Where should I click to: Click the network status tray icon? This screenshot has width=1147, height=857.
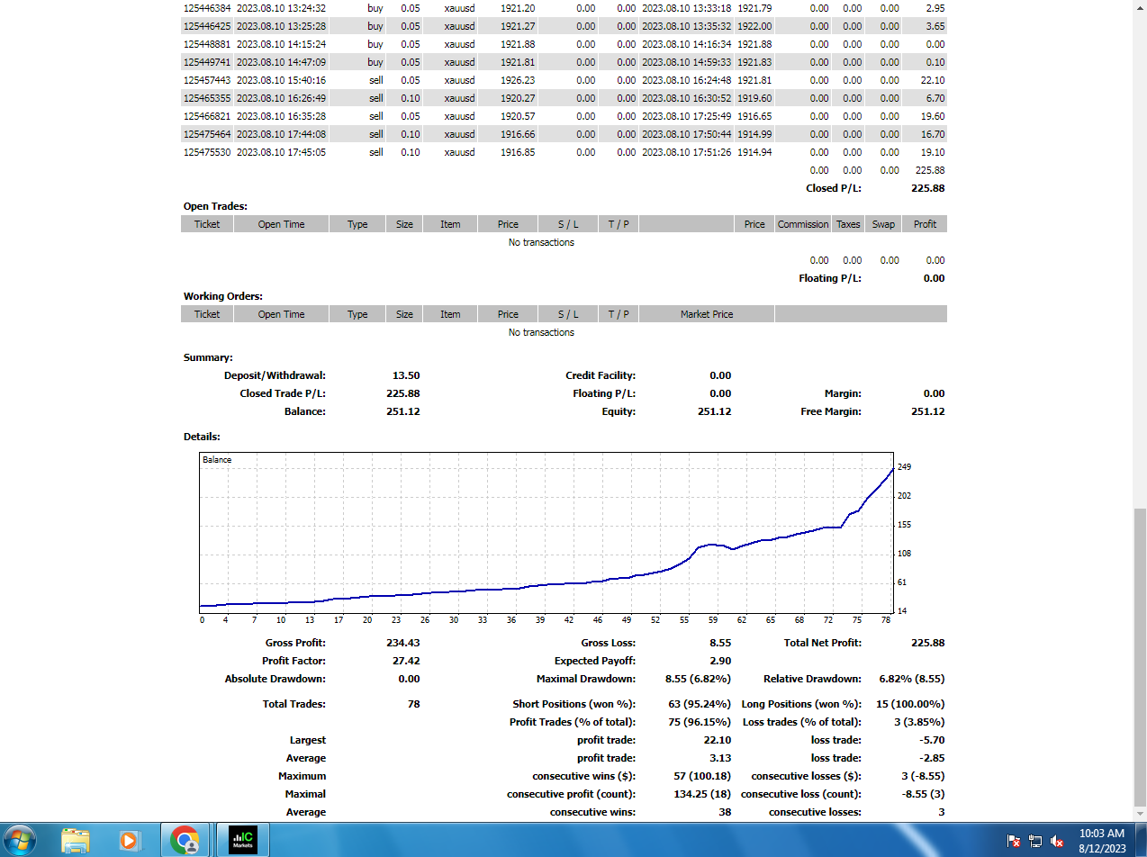(x=1035, y=842)
